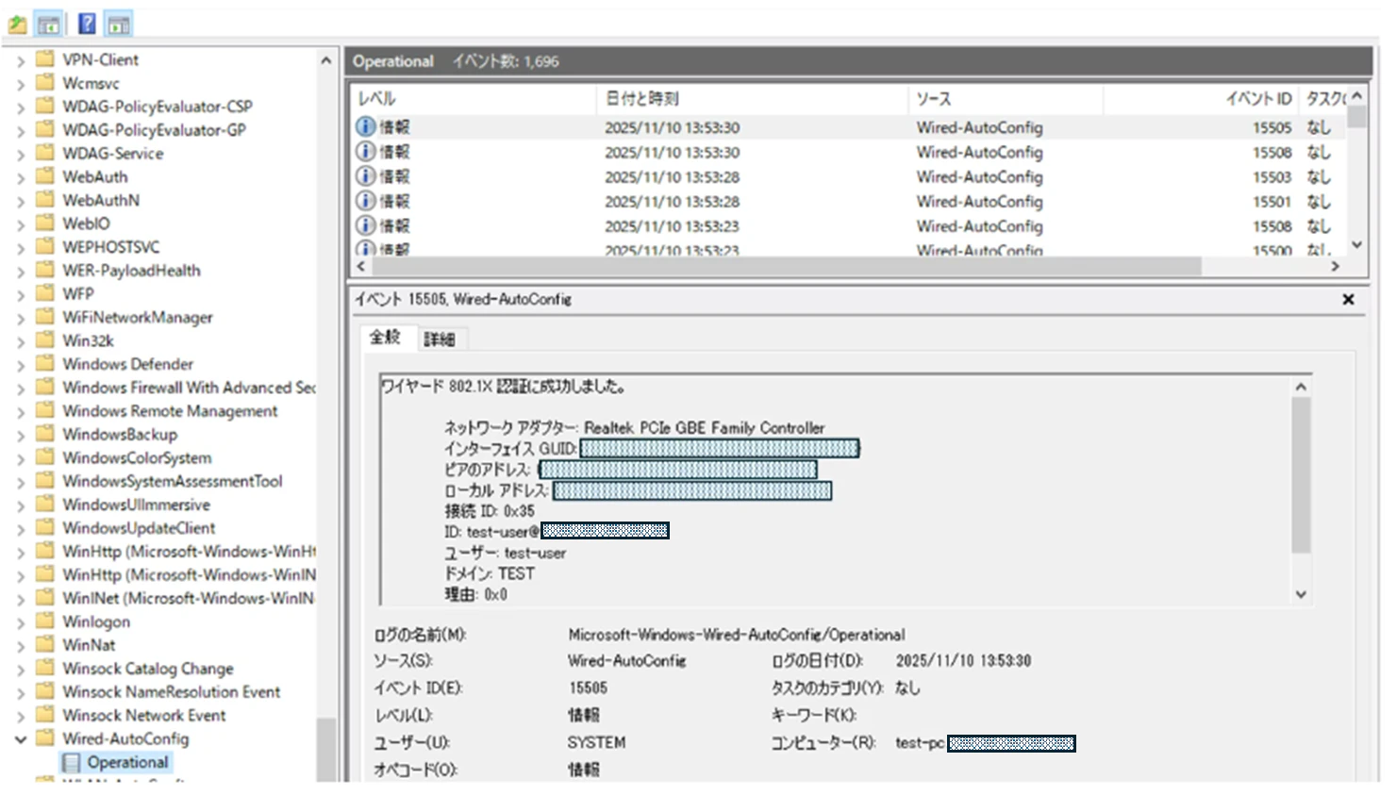Click scroll-right arrow of event list
1397x795 pixels.
[1335, 267]
